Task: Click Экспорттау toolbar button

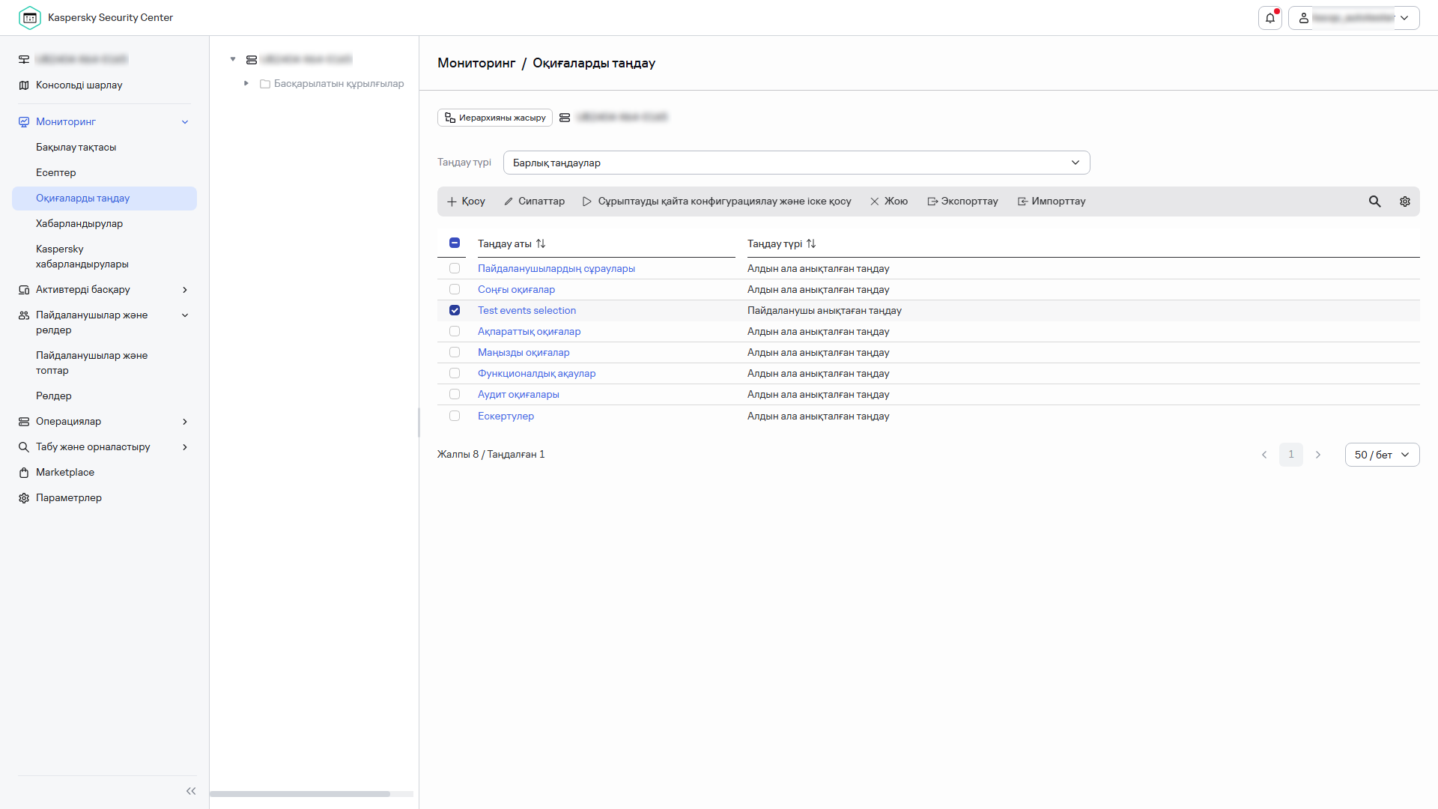Action: pos(962,202)
